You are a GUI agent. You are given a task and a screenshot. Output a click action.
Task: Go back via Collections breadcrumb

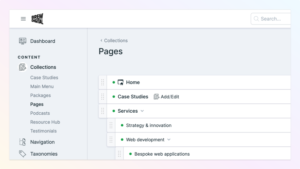[114, 41]
